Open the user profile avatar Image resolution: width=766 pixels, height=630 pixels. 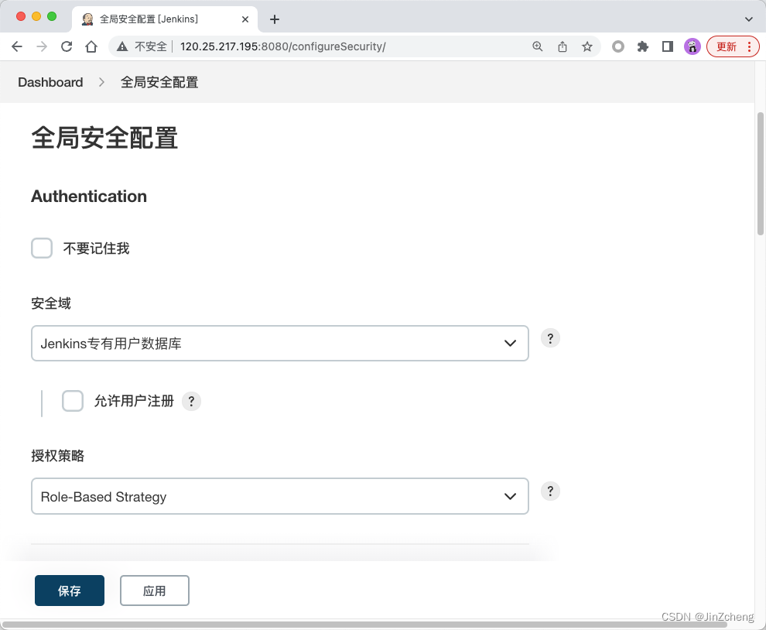(692, 46)
